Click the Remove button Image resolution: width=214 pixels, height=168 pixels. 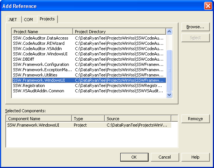195,119
